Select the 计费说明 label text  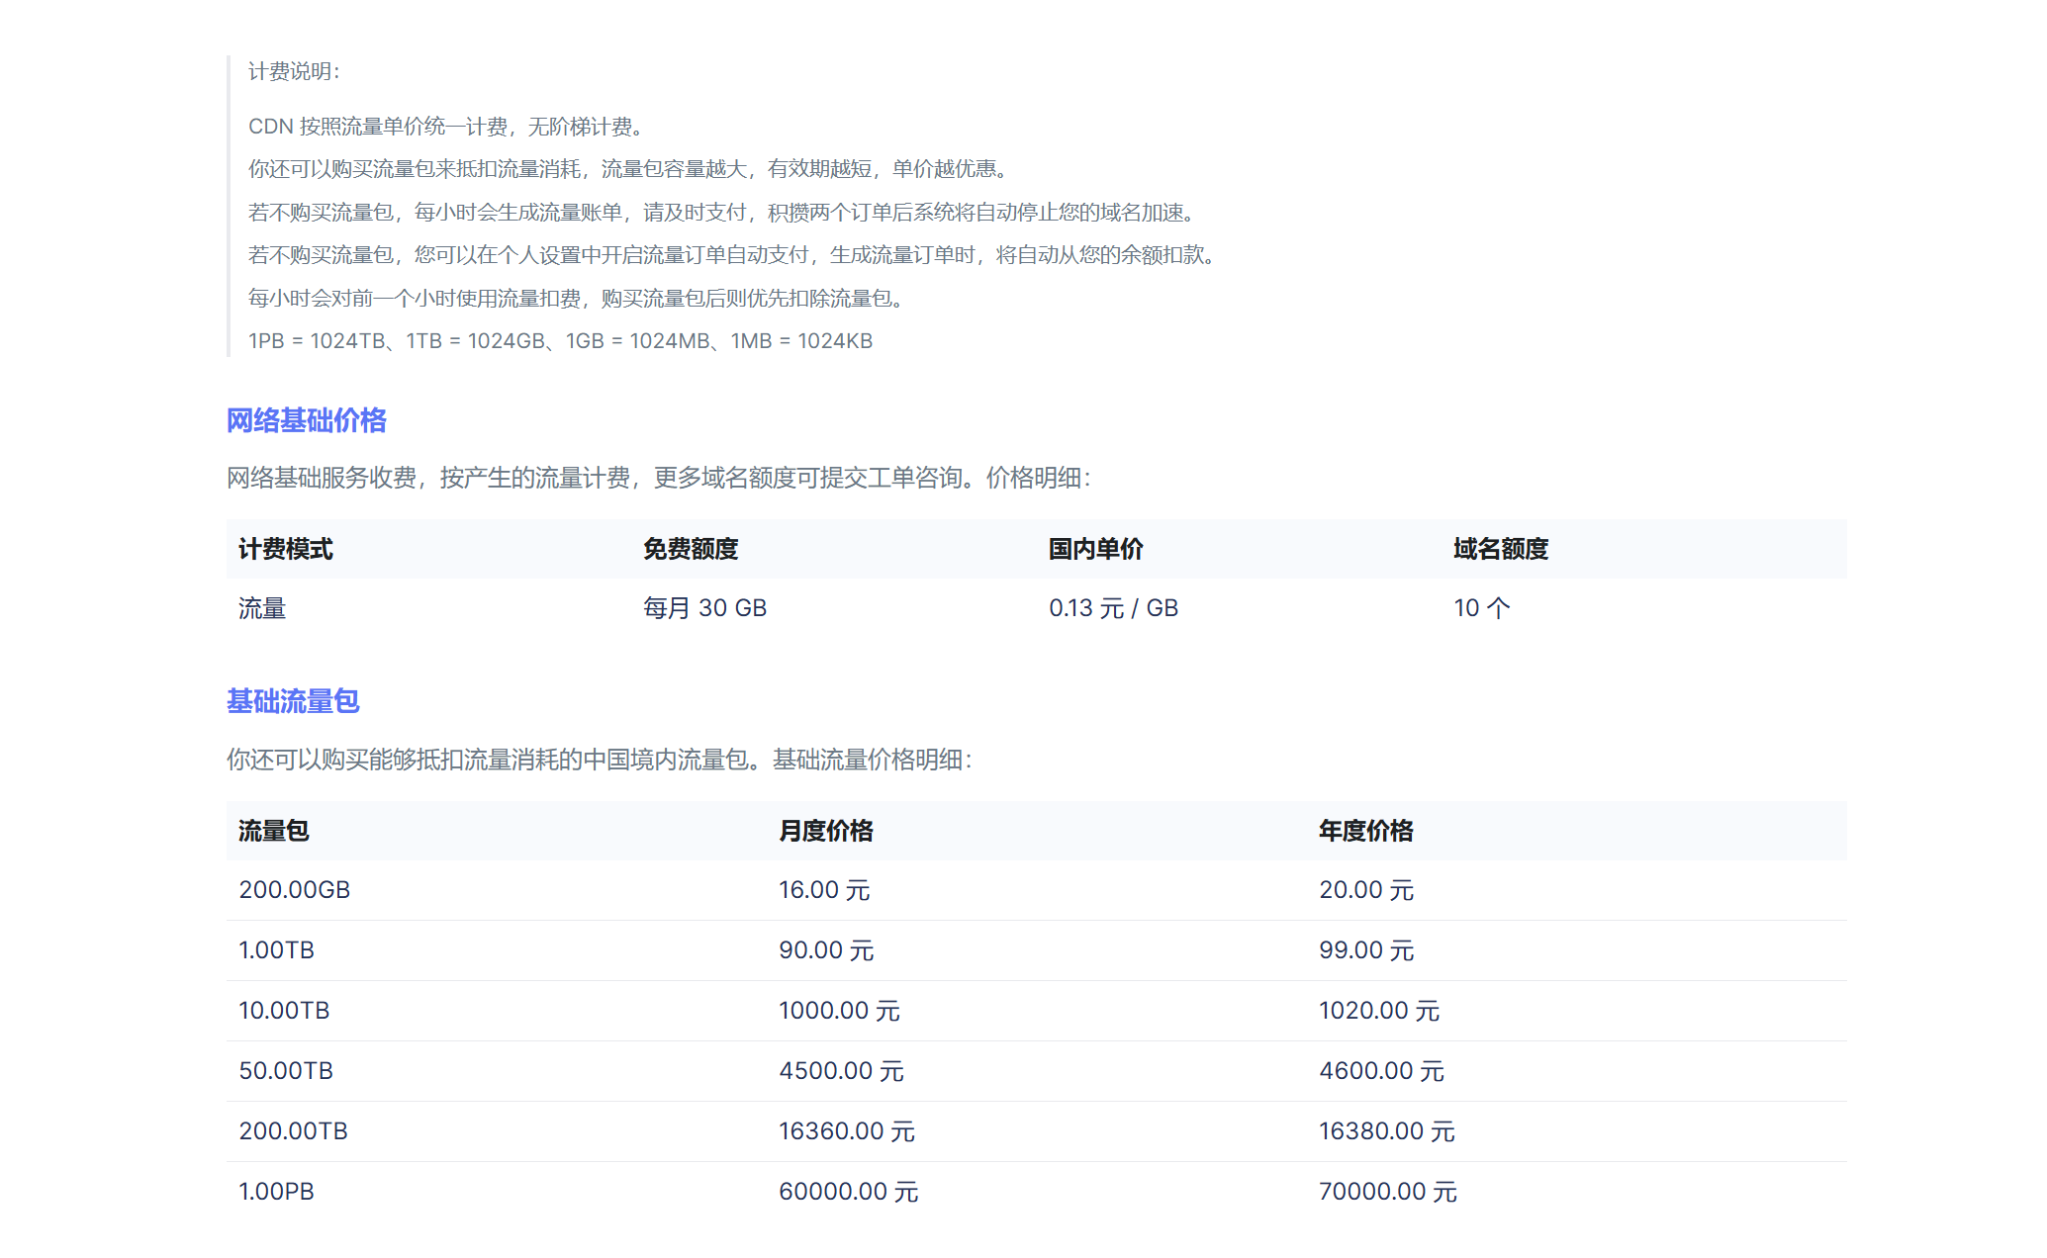click(x=294, y=71)
